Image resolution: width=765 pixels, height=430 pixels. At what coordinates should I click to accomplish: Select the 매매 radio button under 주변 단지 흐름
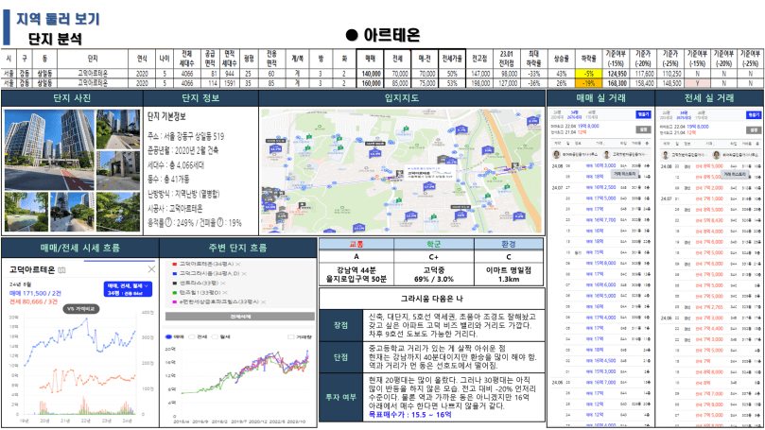coord(169,336)
